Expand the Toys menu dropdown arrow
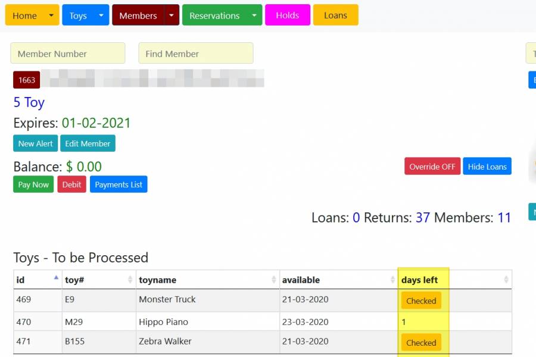Image resolution: width=536 pixels, height=357 pixels. click(x=102, y=15)
